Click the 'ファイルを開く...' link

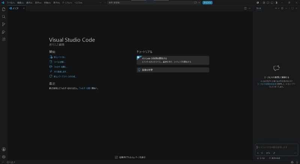60,62
